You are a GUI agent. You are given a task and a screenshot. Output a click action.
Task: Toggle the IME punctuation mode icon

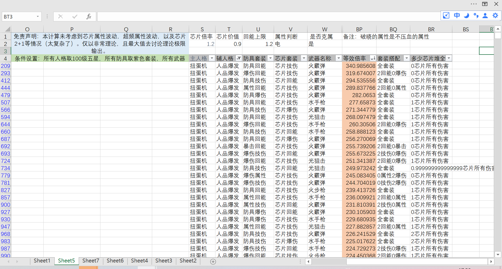coord(476,15)
